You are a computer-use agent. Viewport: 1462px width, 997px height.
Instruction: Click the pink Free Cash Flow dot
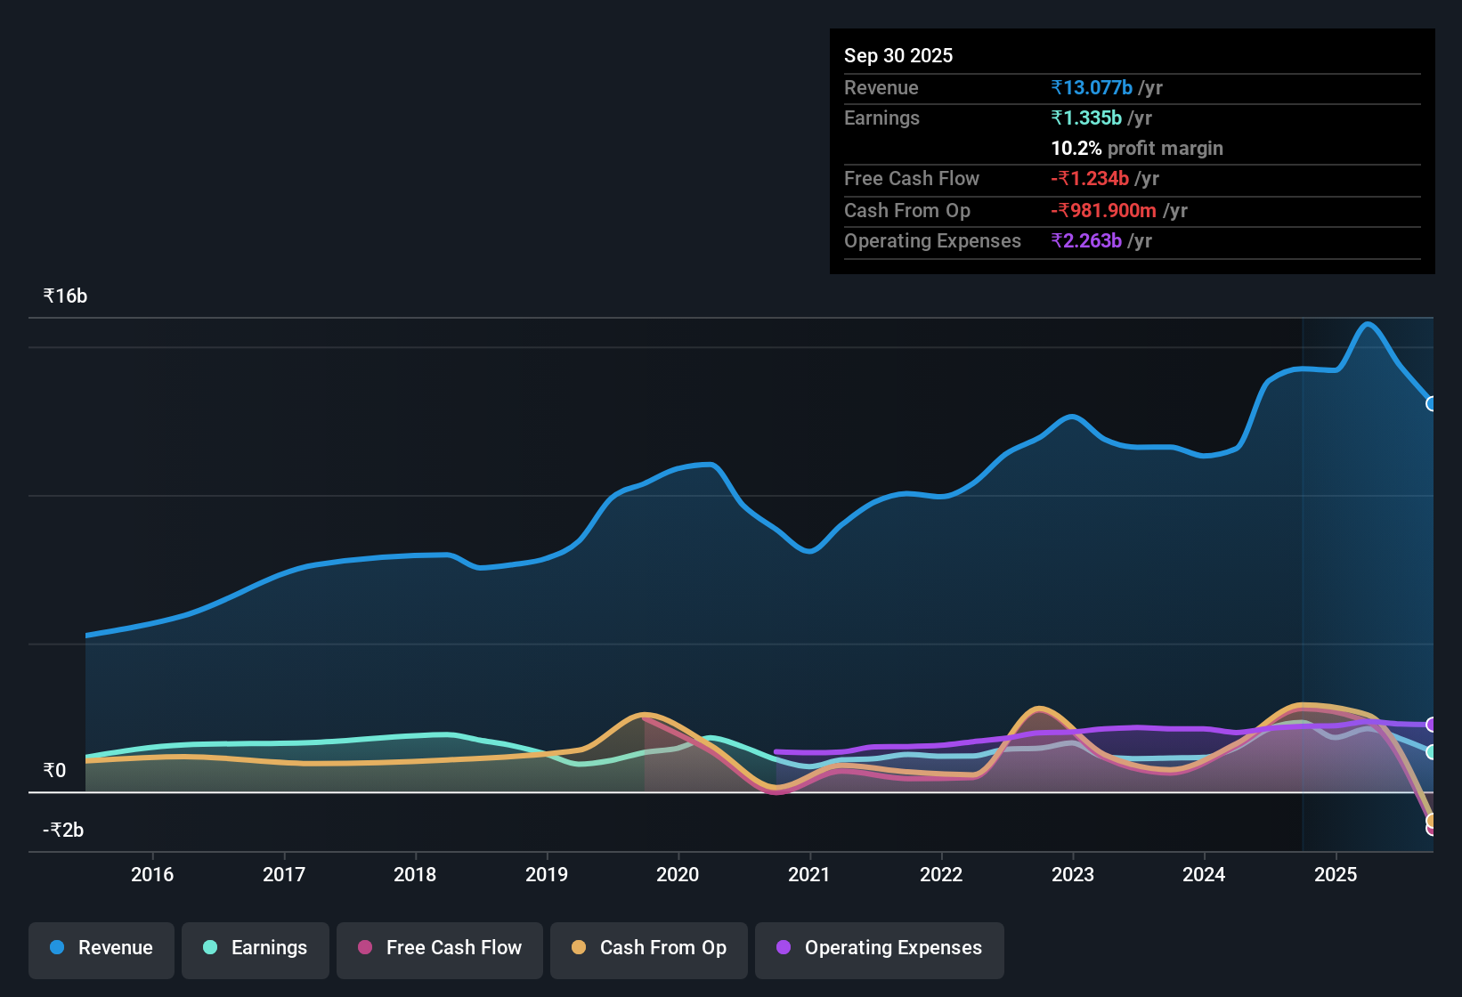tap(365, 947)
